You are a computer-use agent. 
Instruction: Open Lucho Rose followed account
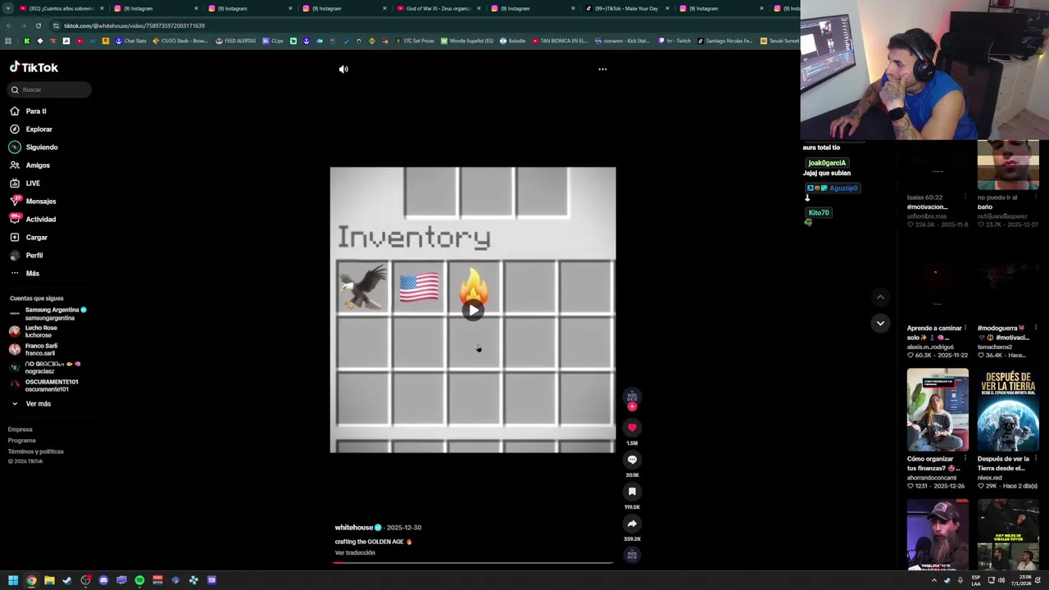pos(33,331)
